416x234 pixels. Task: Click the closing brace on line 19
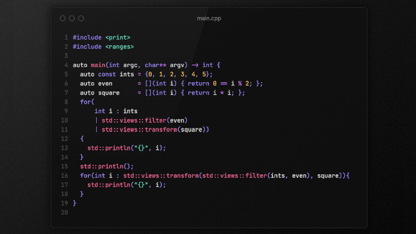point(75,203)
